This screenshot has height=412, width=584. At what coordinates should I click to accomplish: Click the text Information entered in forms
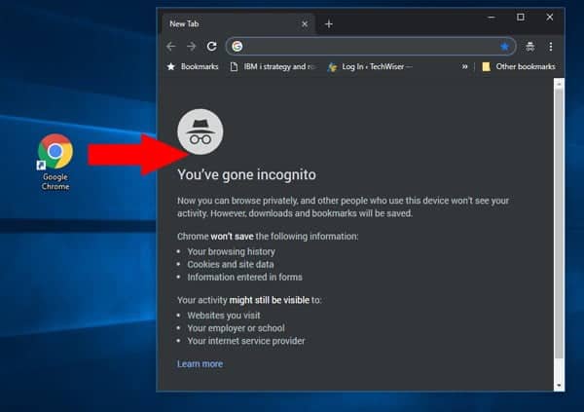(244, 277)
